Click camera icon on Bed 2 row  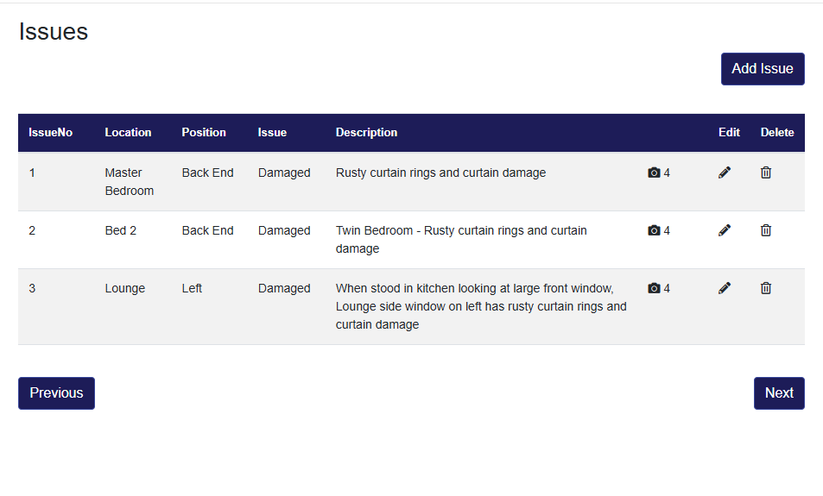coord(654,230)
